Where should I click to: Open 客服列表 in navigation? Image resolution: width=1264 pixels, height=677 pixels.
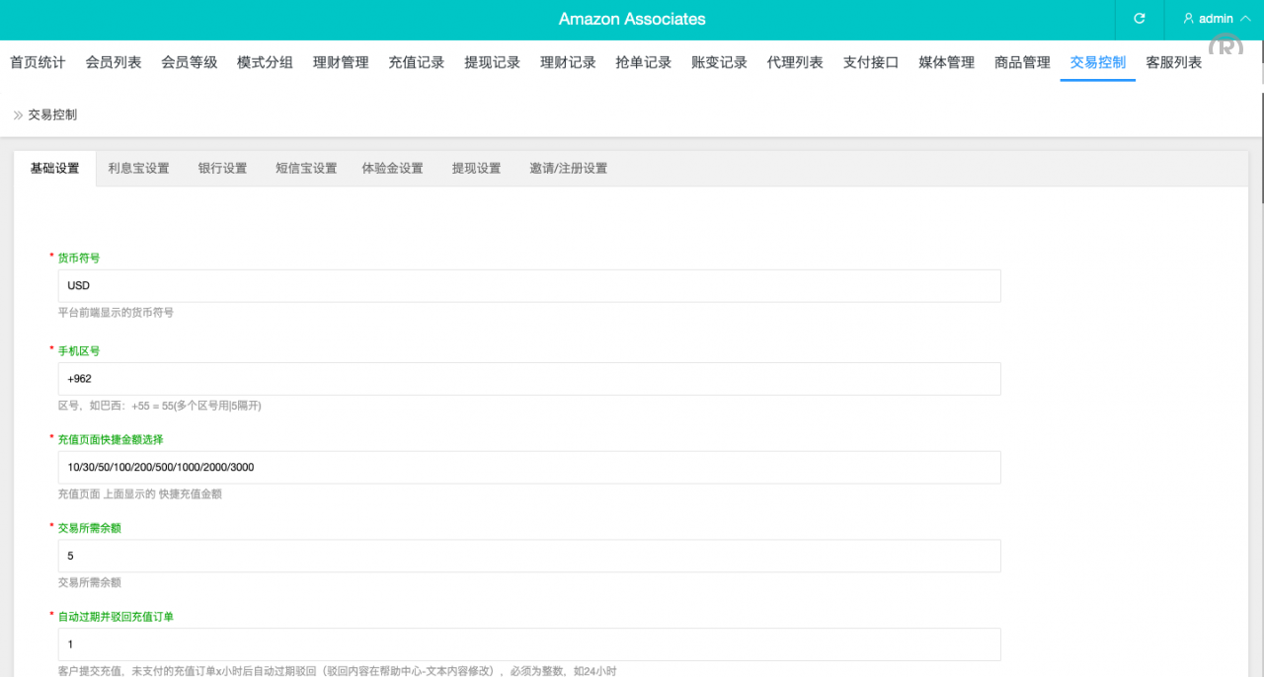coord(1173,62)
